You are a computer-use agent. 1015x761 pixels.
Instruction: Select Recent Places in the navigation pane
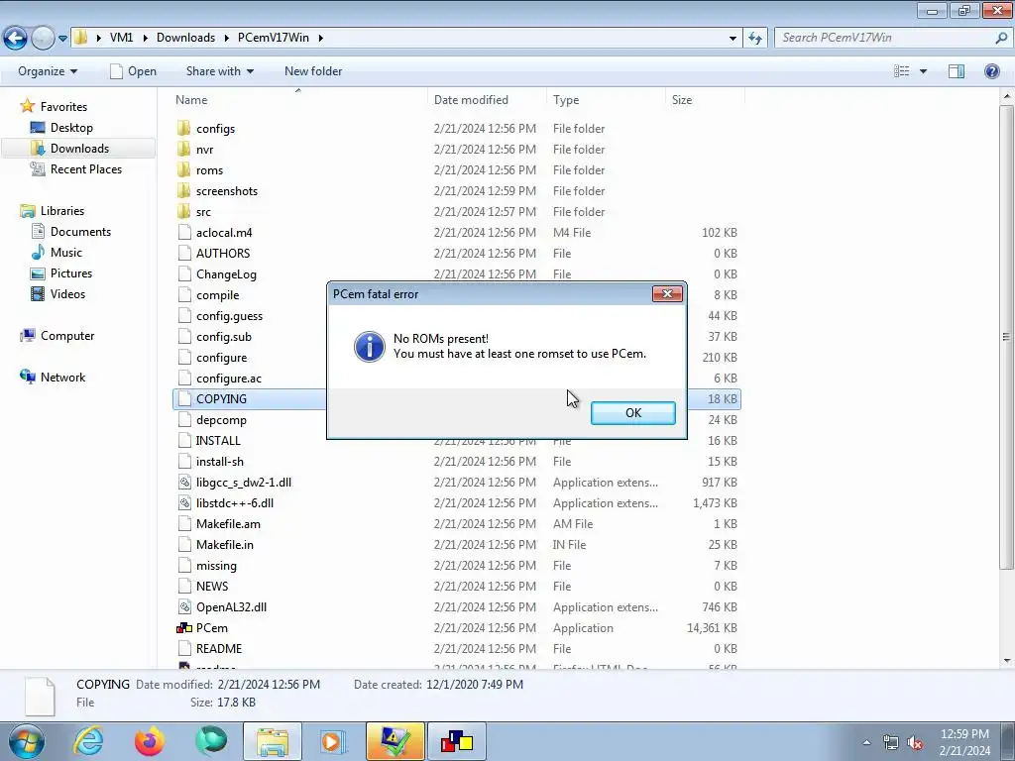(86, 168)
